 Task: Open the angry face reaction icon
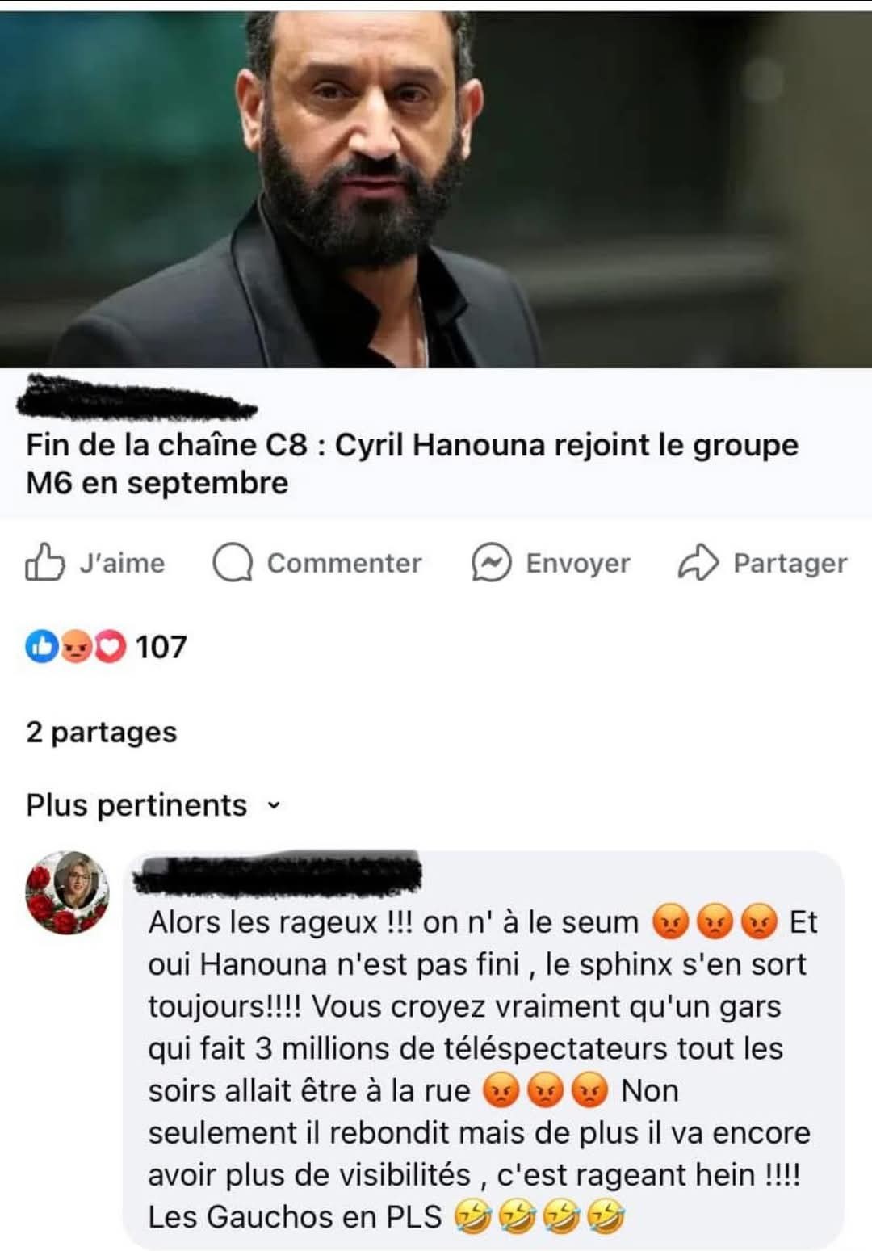tap(77, 646)
